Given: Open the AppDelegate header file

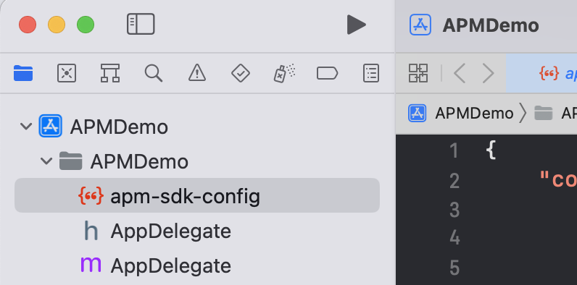Looking at the screenshot, I should coord(171,231).
